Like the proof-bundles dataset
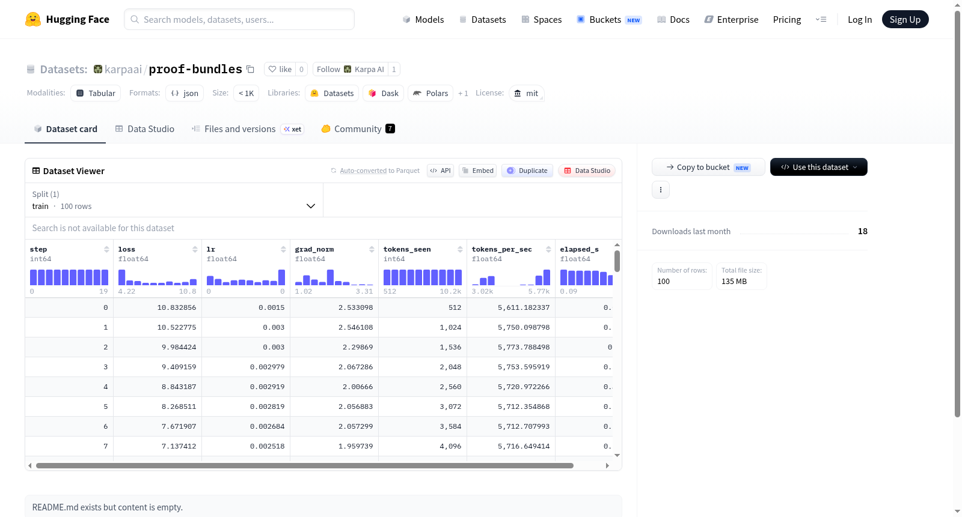This screenshot has width=962, height=517. pyautogui.click(x=280, y=69)
